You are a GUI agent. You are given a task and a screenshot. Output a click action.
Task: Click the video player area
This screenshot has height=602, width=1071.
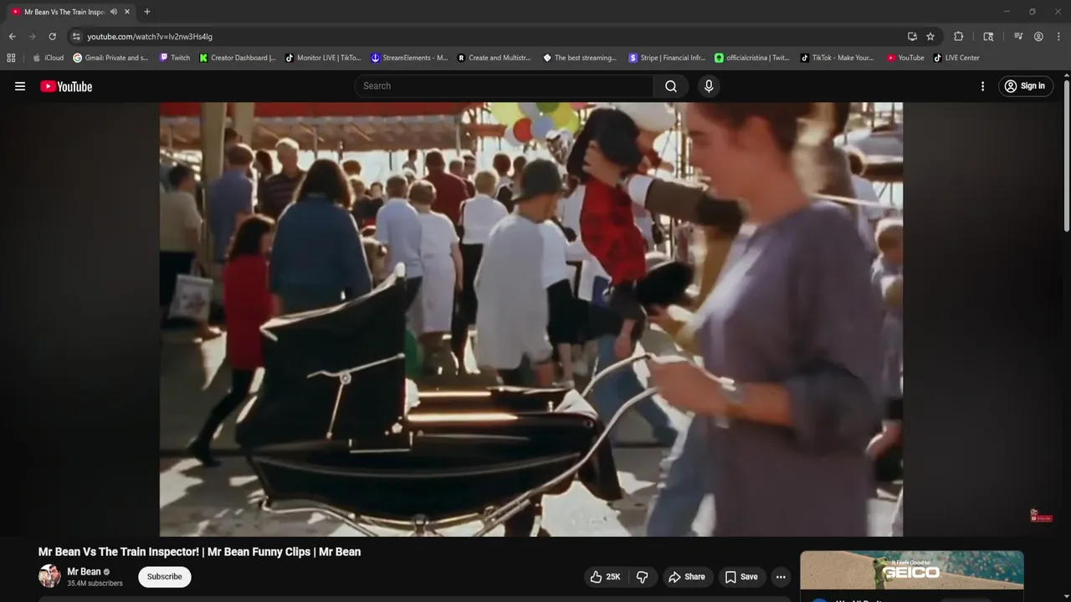[531, 319]
